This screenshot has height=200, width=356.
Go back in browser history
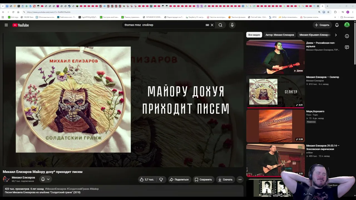click(x=3, y=12)
